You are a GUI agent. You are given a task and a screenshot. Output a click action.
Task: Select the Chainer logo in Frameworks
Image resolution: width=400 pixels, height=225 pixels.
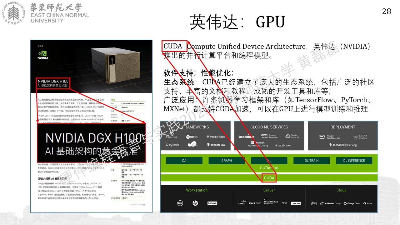coord(172,136)
